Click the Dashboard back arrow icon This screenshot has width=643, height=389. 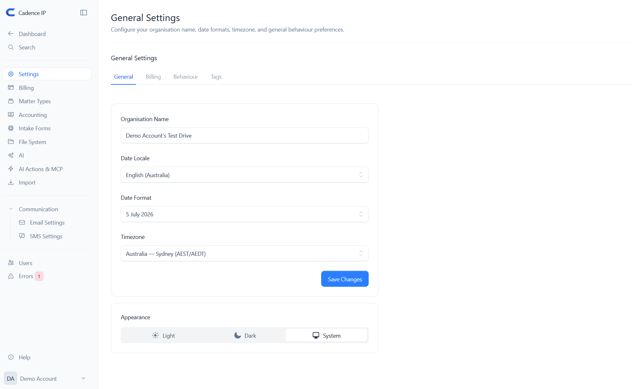11,34
